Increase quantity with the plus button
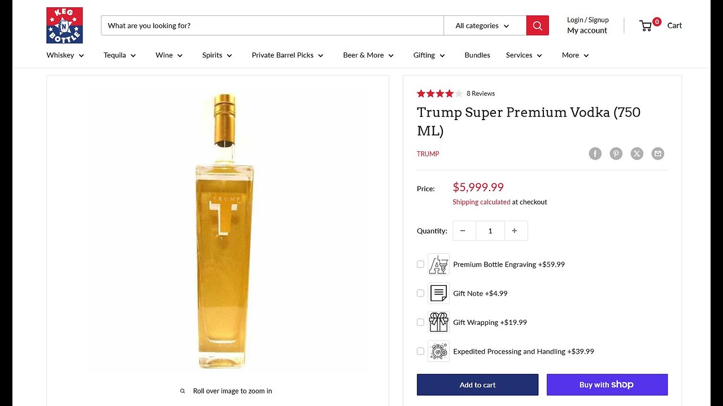Image resolution: width=723 pixels, height=406 pixels. click(x=514, y=231)
